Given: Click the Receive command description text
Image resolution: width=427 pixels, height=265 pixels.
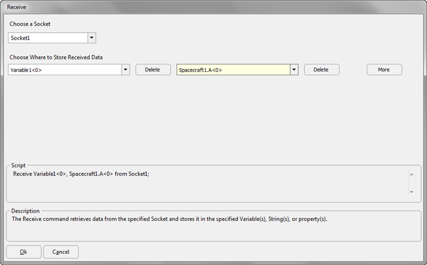Looking at the screenshot, I should pyautogui.click(x=169, y=219).
